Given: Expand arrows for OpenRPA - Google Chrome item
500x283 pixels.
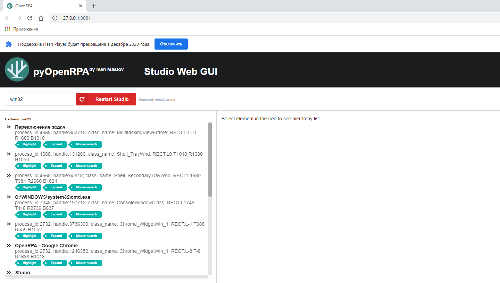Looking at the screenshot, I should click(9, 246).
